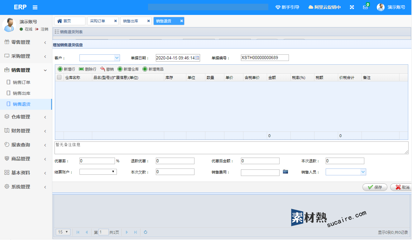Expand the 仓库管理 sidebar menu
Image resolution: width=412 pixels, height=240 pixels.
coord(26,117)
